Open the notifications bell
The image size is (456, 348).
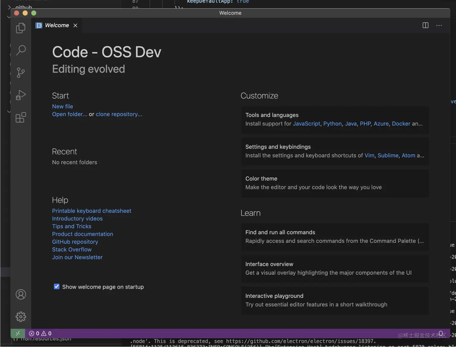[x=441, y=334]
